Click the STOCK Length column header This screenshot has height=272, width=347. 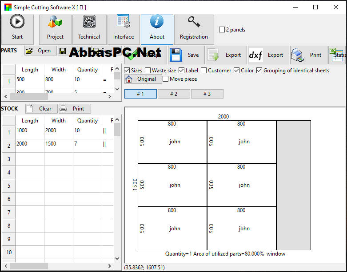[x=30, y=121]
